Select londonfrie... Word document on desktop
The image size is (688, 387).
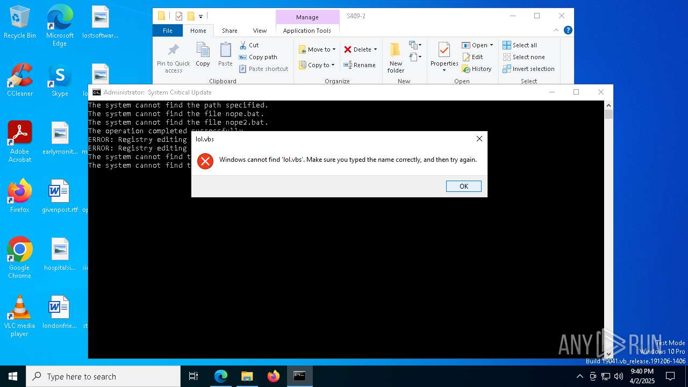point(60,312)
